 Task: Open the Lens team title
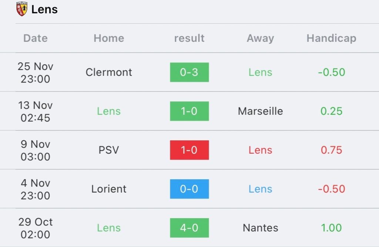[44, 10]
